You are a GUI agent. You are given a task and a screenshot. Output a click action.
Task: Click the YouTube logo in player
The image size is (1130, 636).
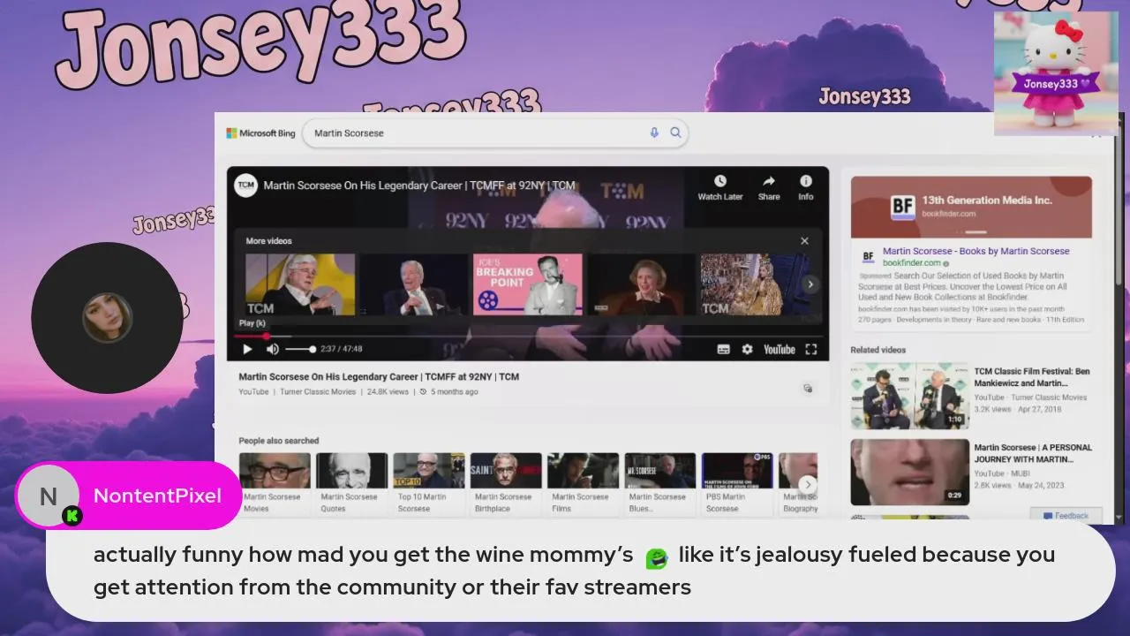(780, 349)
